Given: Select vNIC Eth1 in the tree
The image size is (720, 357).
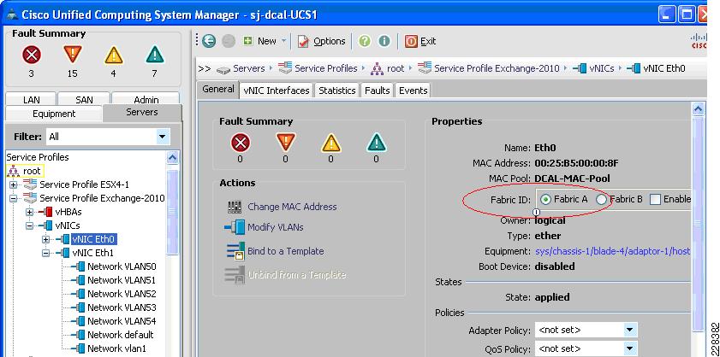Looking at the screenshot, I should pyautogui.click(x=92, y=253).
